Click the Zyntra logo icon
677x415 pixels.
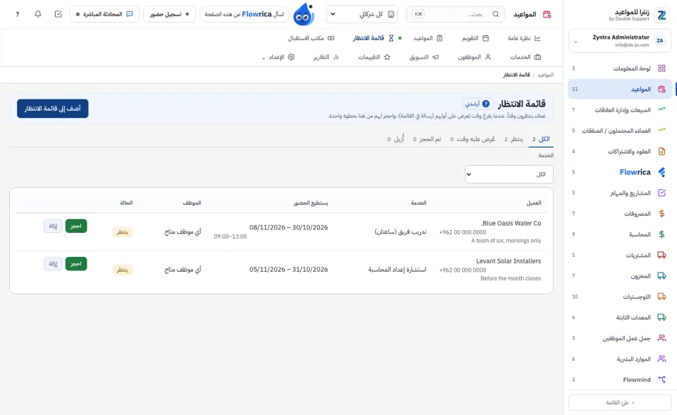point(661,15)
